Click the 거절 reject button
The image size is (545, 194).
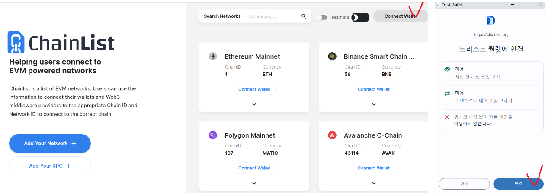tap(464, 184)
